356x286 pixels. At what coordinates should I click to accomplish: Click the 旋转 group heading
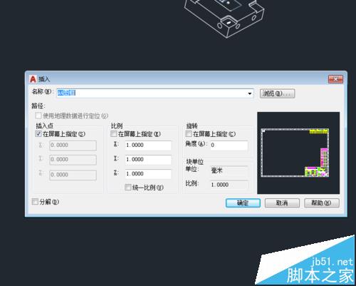[192, 126]
